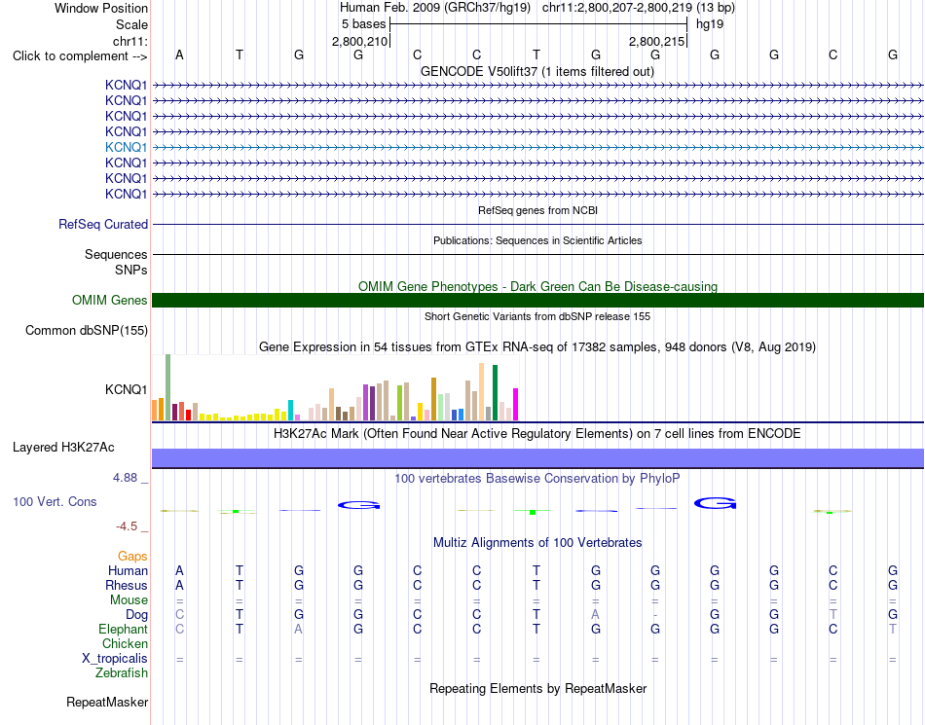
Task: Click the Window Position label
Action: click(101, 8)
